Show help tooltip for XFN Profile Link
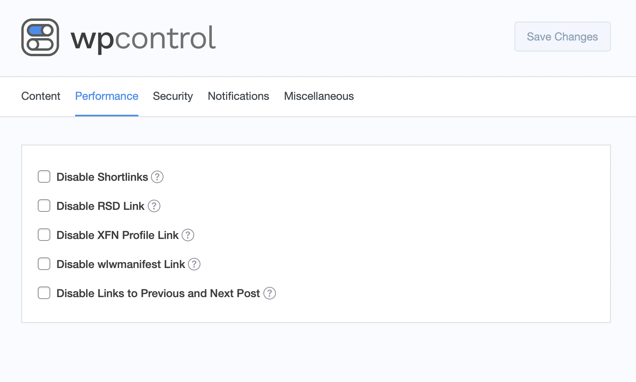This screenshot has width=636, height=382. (188, 235)
